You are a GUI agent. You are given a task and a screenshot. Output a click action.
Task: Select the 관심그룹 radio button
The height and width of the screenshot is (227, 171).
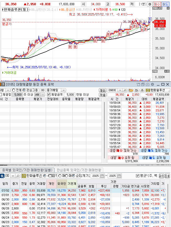[x=24, y=90]
